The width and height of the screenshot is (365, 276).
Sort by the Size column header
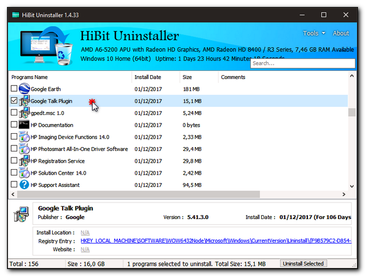pos(199,77)
